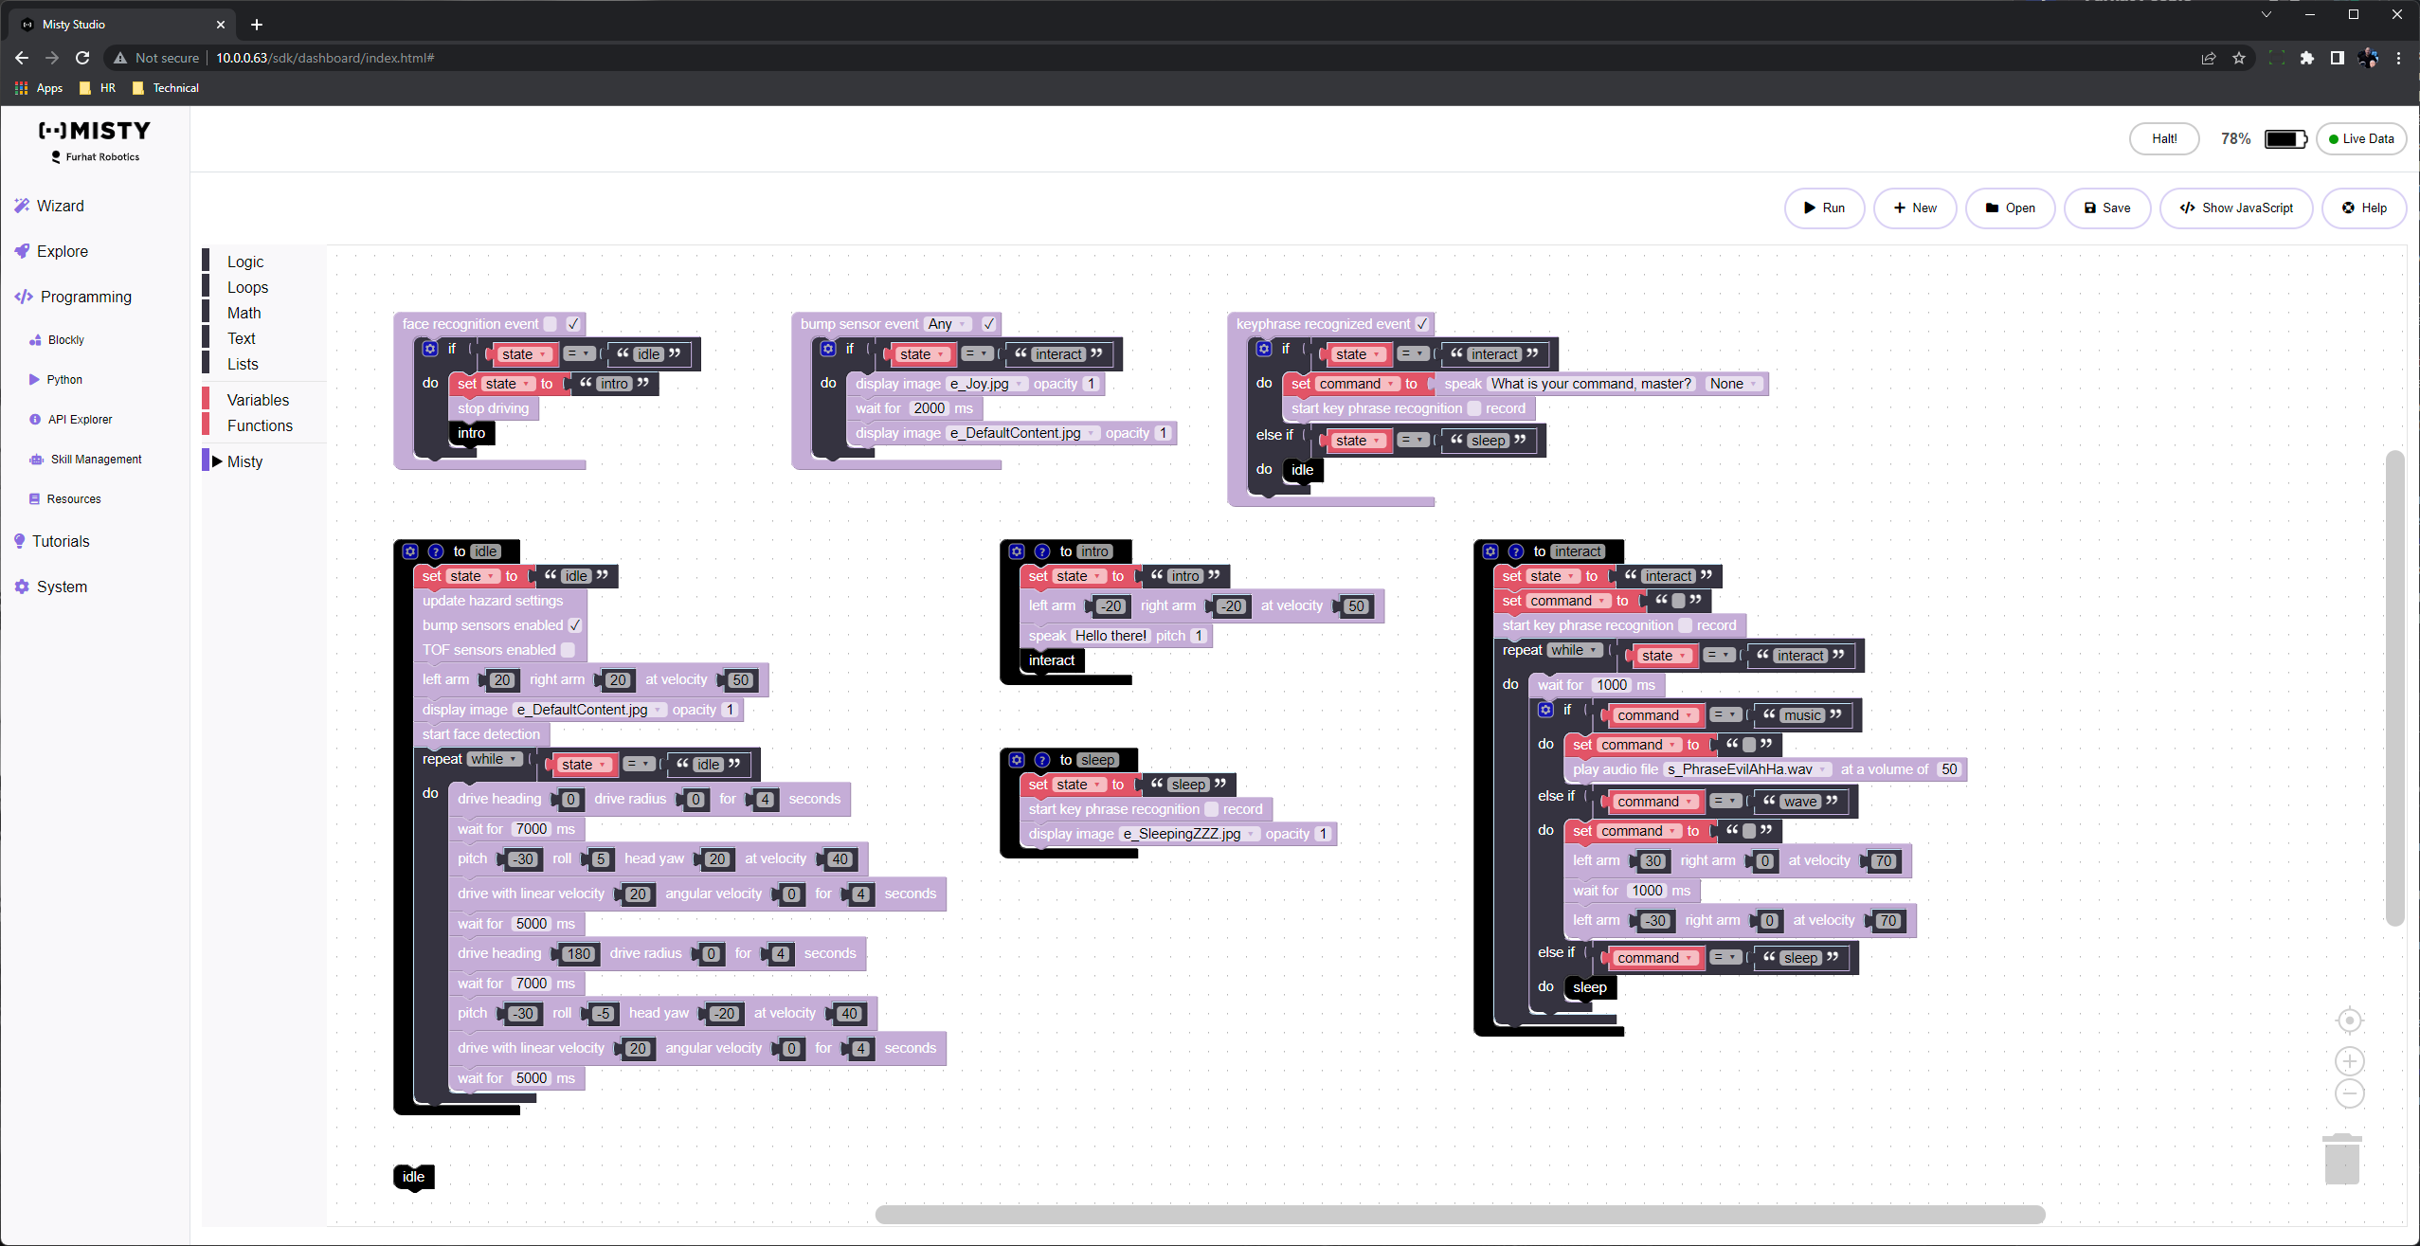Viewport: 2420px width, 1246px height.
Task: Expand the Misty category in the block toolbox
Action: (243, 461)
